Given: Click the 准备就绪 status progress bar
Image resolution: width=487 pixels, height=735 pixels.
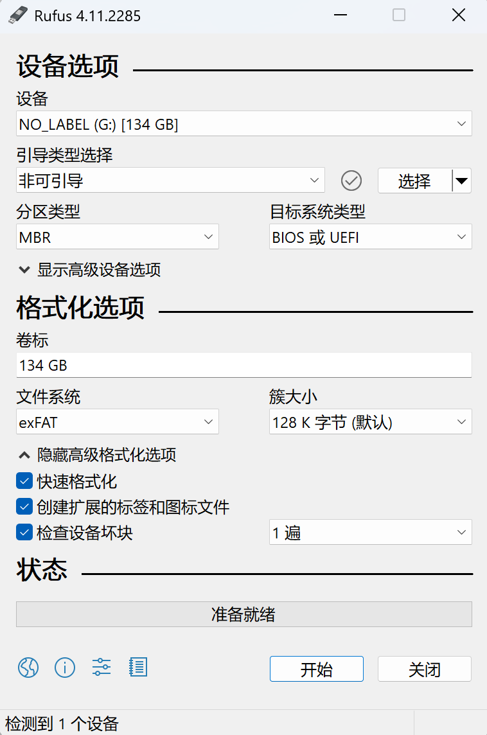Looking at the screenshot, I should [x=243, y=614].
